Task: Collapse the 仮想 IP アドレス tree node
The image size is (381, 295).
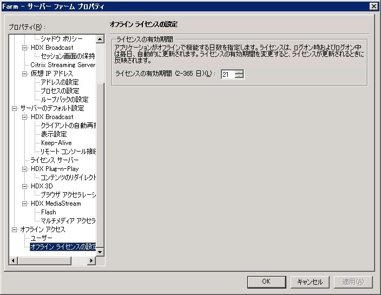Action: 25,74
